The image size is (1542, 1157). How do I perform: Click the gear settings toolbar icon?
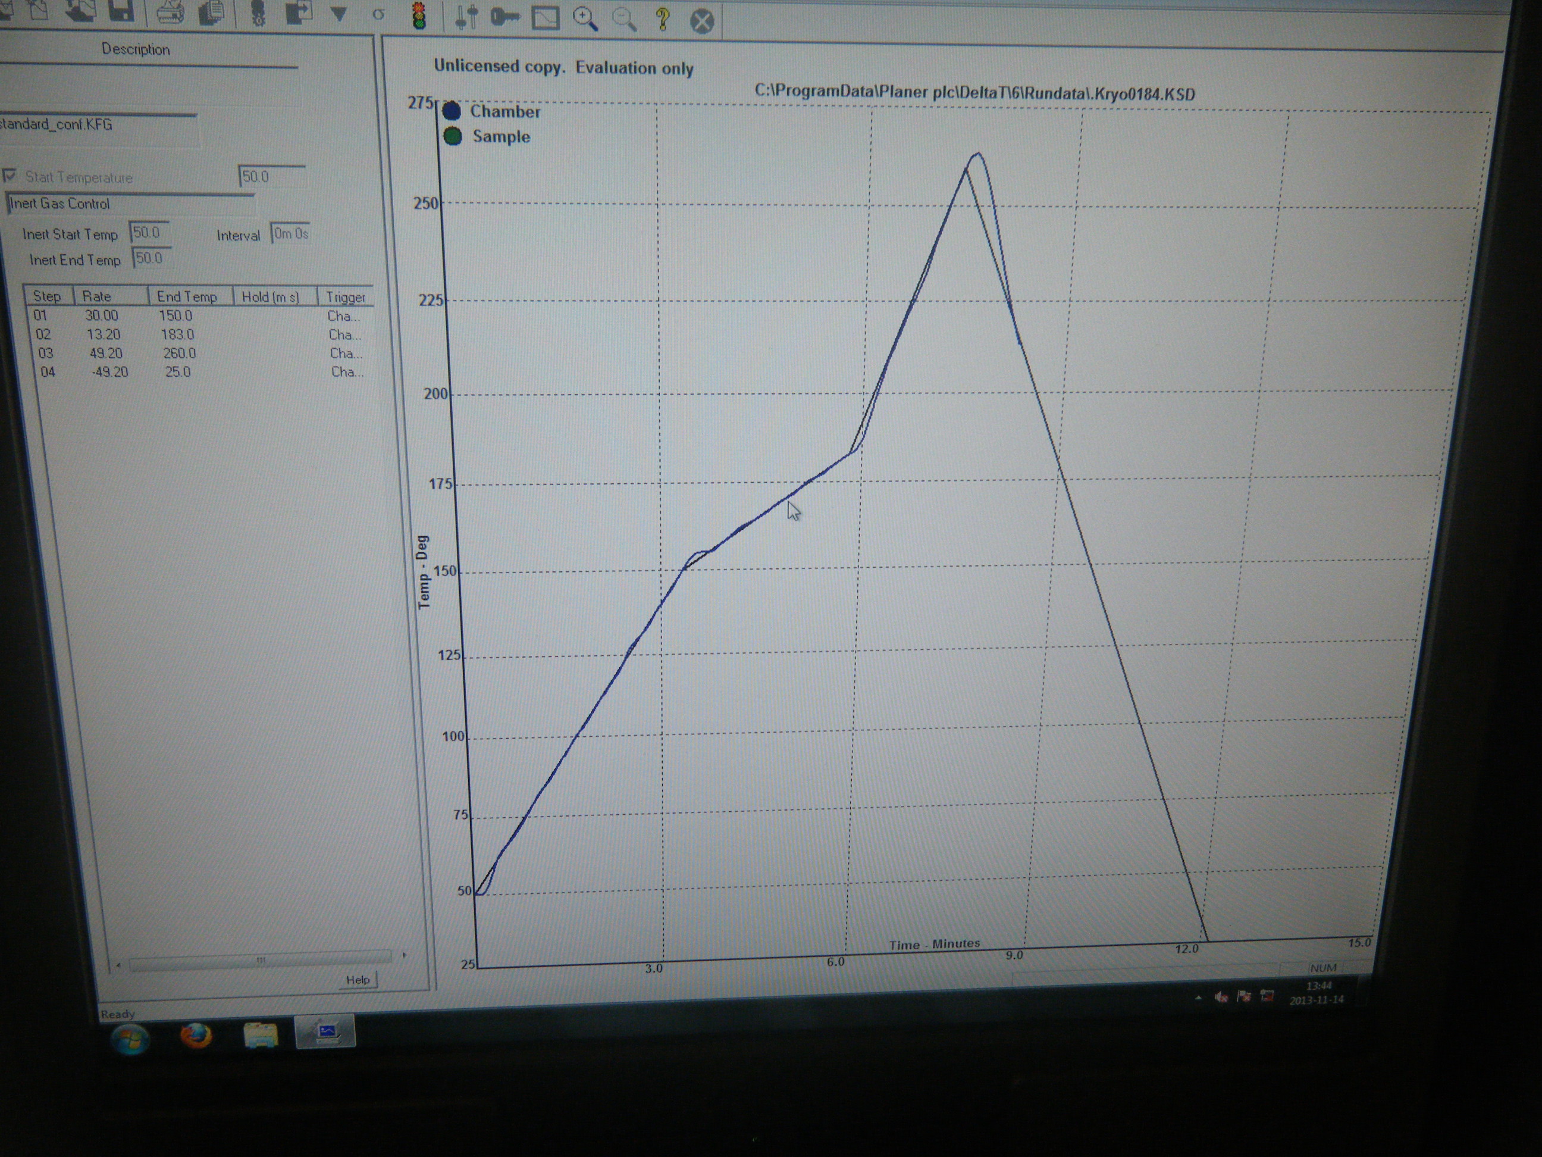(x=258, y=13)
